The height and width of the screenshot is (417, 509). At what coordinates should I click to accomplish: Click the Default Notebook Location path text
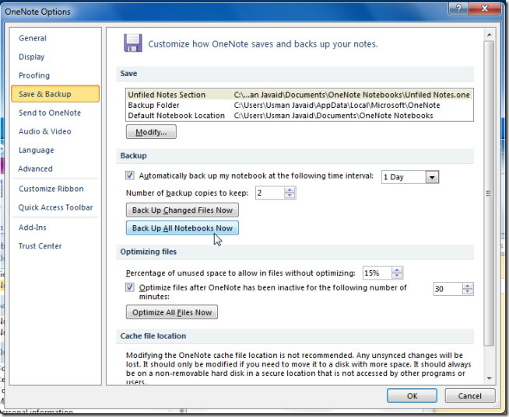333,116
